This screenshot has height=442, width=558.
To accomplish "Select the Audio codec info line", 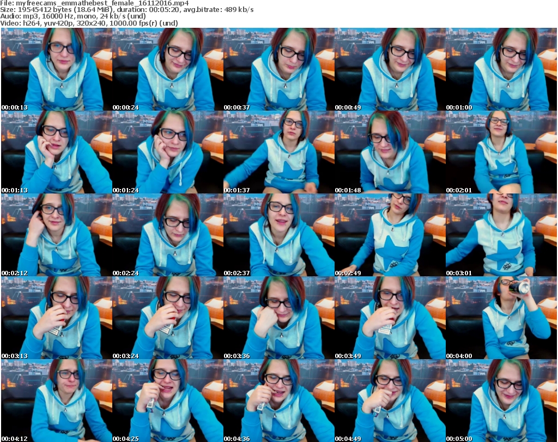I will pos(73,16).
